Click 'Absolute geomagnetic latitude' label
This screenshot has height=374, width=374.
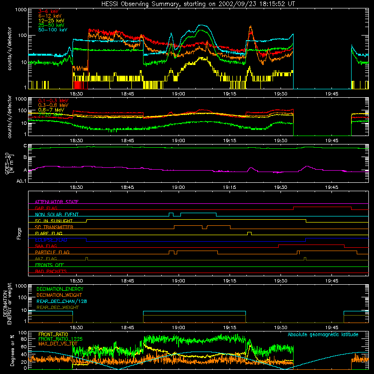pos(323,334)
